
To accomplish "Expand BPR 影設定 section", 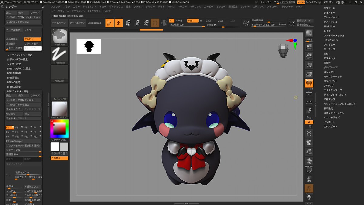I will (13, 78).
